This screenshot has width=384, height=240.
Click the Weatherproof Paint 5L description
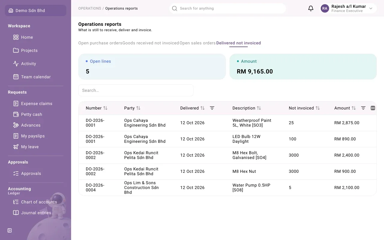pyautogui.click(x=252, y=123)
